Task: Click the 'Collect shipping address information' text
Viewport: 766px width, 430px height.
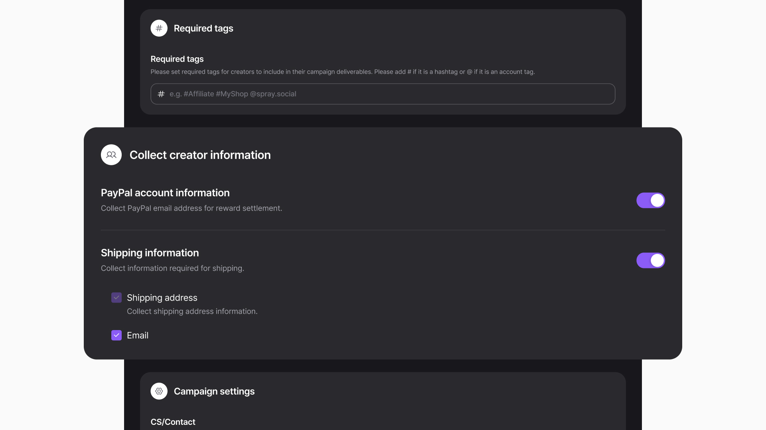Action: pos(192,311)
